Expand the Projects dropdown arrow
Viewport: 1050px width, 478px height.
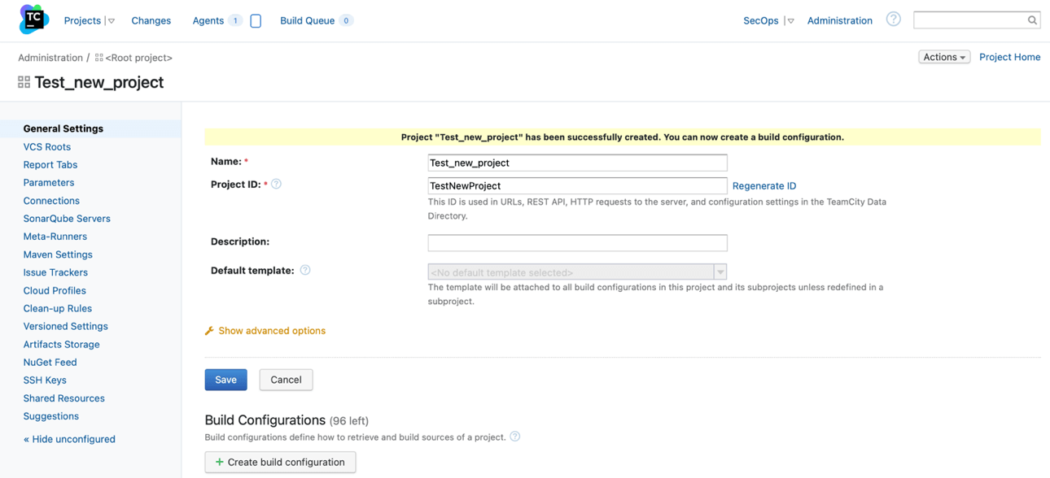pyautogui.click(x=112, y=21)
